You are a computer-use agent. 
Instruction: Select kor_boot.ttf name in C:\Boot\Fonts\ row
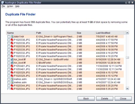tap(20, 63)
